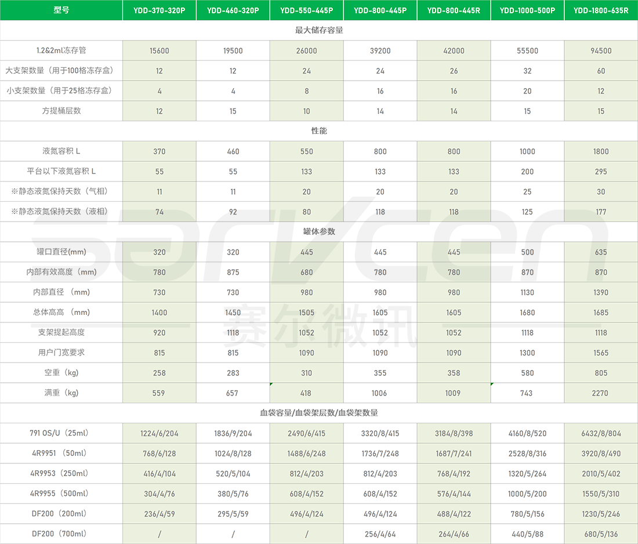This screenshot has height=544, width=638.
Task: Click the value 1224/6/204
Action: 159,433
